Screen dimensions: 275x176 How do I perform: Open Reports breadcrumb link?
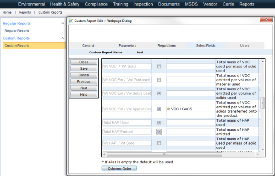(25, 12)
